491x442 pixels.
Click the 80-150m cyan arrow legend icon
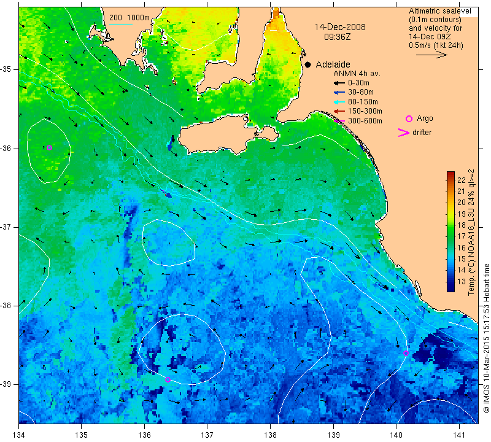point(339,102)
